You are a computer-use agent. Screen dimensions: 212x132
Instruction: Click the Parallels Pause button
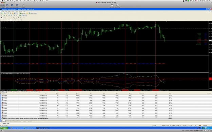point(7,5)
